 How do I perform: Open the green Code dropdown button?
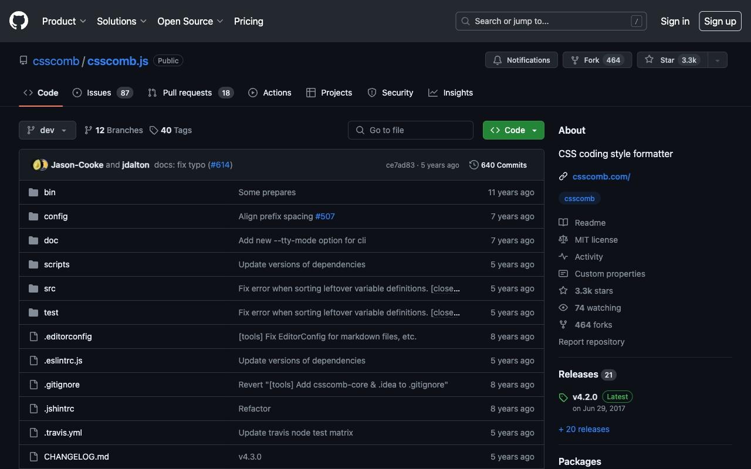click(513, 130)
